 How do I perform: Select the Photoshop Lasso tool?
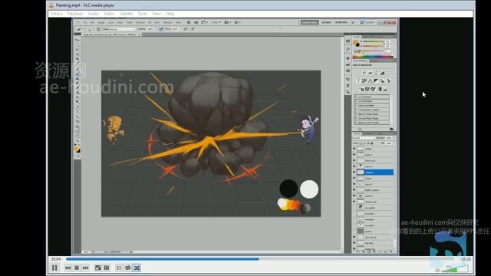coord(77,49)
